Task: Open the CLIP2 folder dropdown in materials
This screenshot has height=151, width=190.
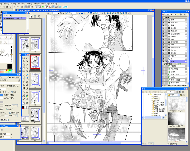Action: click(178, 95)
